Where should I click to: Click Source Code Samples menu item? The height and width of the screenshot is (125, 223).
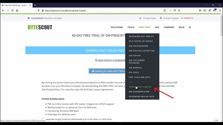pos(140,87)
